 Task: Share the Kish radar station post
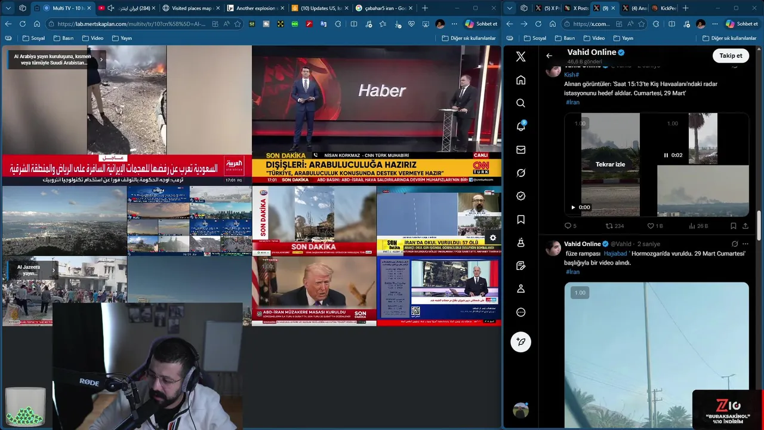745,226
